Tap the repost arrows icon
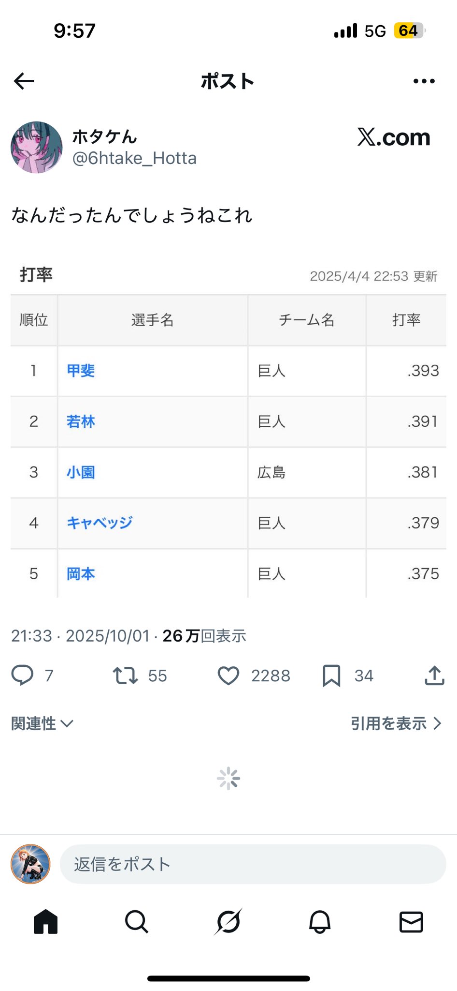Viewport: 457px width, 991px height. (125, 675)
